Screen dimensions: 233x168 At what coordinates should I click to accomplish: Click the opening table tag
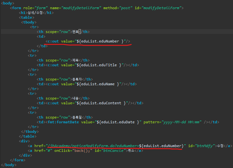pyautogui.click(x=27, y=17)
